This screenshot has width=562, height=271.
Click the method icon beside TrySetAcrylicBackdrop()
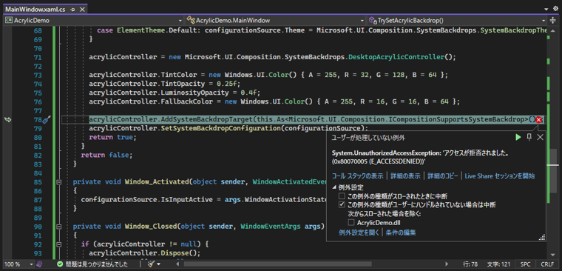click(373, 21)
